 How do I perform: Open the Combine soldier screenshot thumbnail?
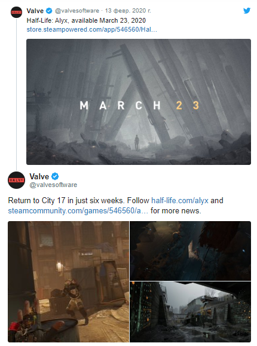coord(69,282)
